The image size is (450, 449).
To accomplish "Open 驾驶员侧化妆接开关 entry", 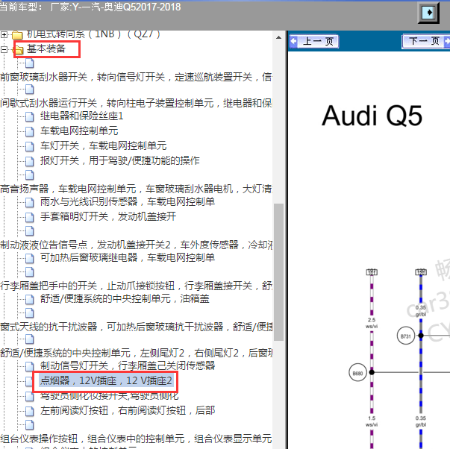I will pos(110,396).
